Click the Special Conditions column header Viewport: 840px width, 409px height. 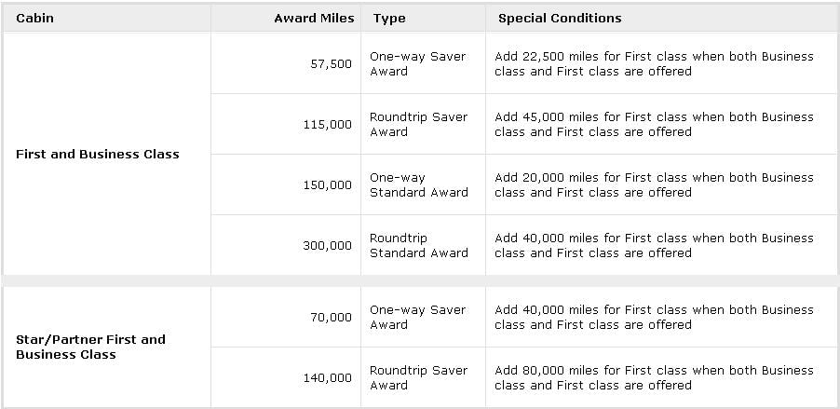[x=560, y=19]
